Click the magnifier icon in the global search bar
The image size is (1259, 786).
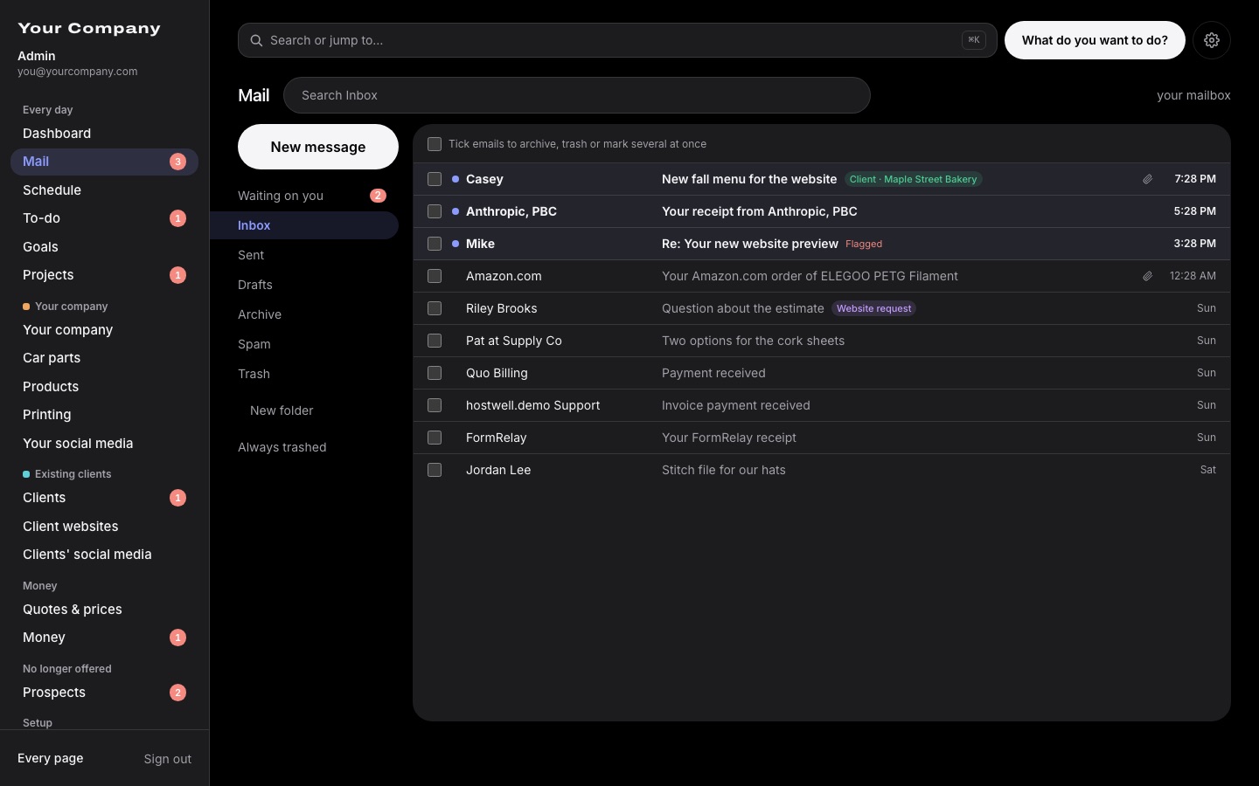coord(256,40)
